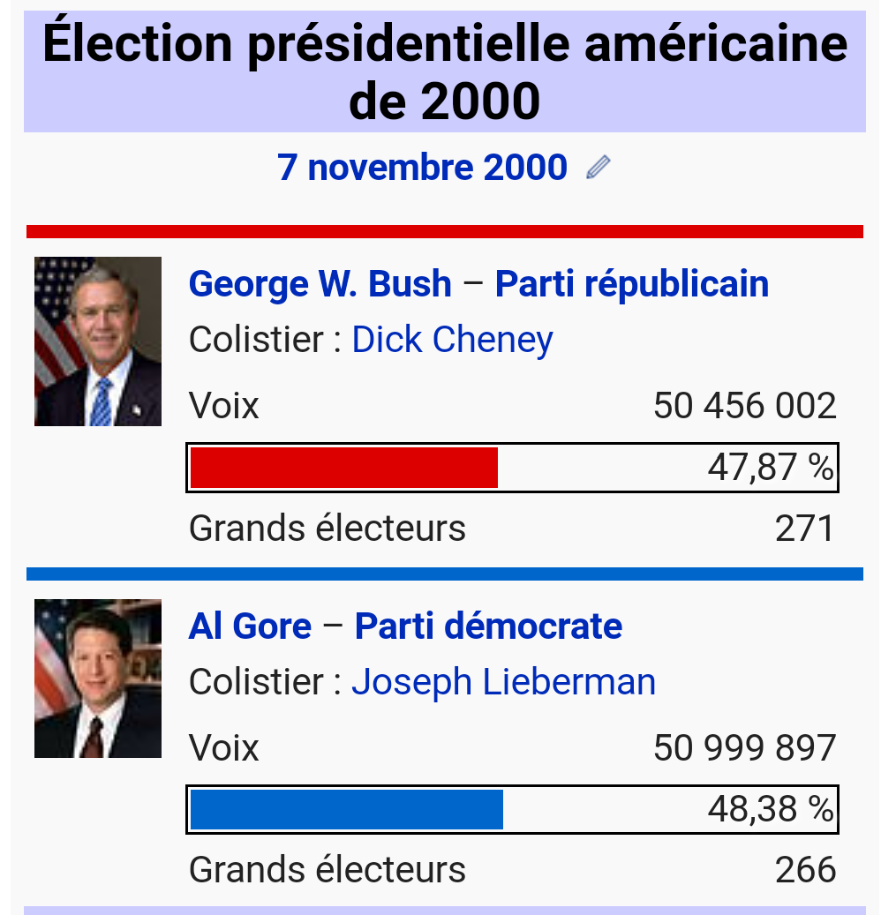The width and height of the screenshot is (881, 915).
Task: Select Gore's vote count 50 999 897
Action: (744, 748)
